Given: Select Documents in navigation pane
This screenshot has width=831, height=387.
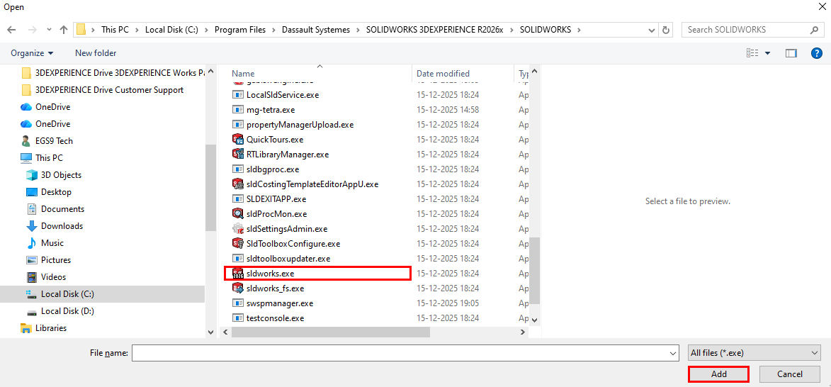Looking at the screenshot, I should (x=62, y=209).
